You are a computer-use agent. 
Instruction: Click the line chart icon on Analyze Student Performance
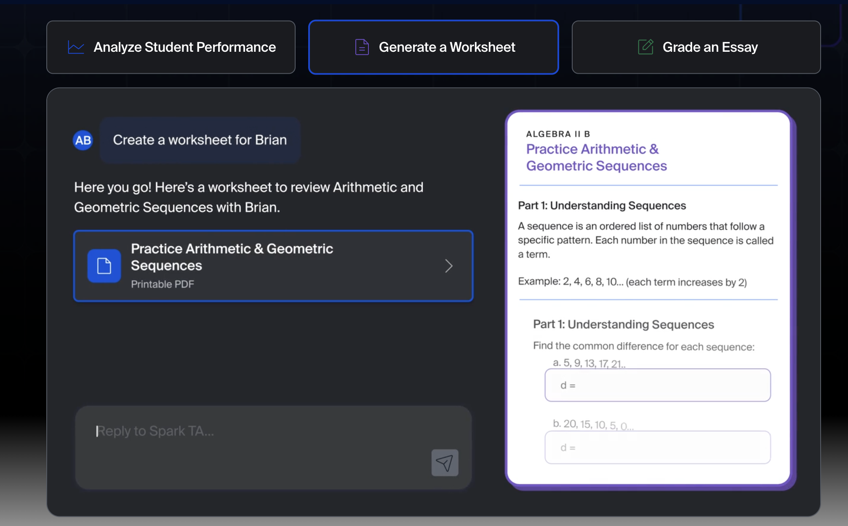pos(76,47)
